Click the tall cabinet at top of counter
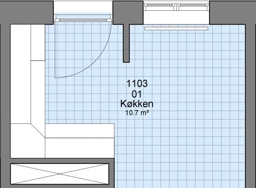This screenshot has height=188, width=256. (38, 43)
